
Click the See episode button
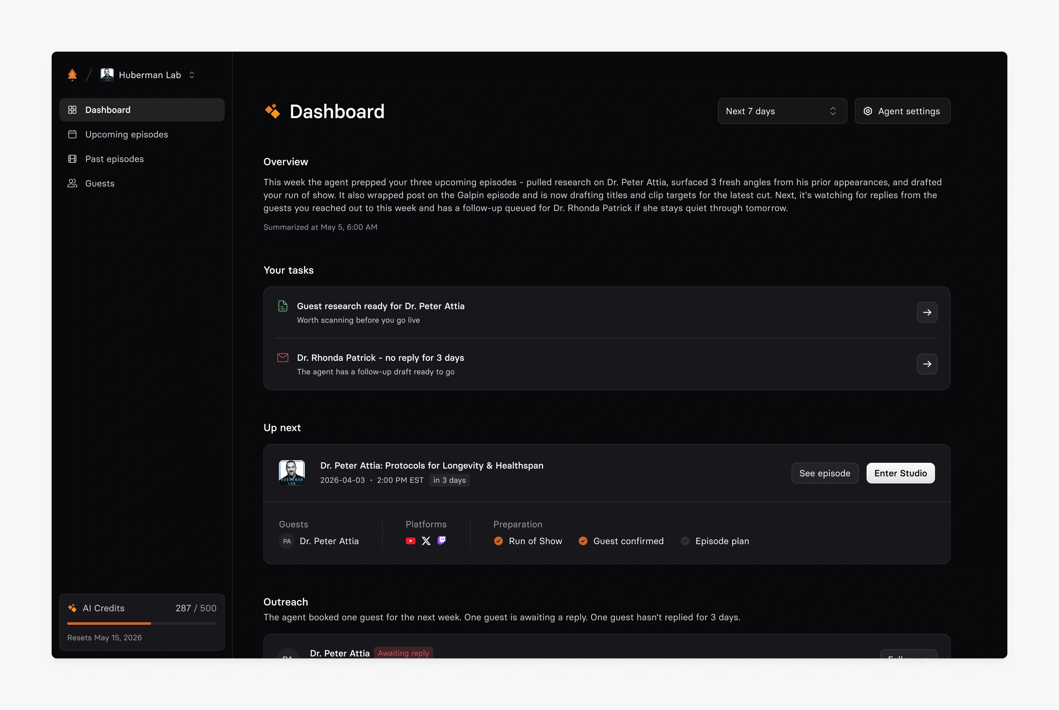[824, 473]
